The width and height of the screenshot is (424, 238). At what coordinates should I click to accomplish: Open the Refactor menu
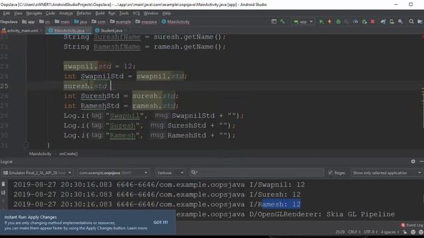pyautogui.click(x=84, y=13)
